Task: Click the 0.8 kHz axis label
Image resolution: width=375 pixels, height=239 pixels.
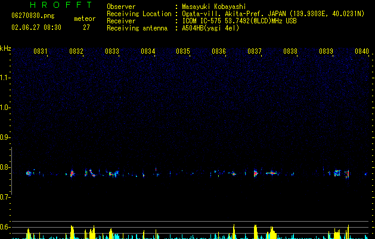Action: coord(5,167)
